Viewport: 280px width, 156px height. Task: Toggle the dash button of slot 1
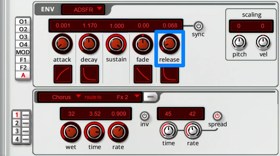click(26, 115)
